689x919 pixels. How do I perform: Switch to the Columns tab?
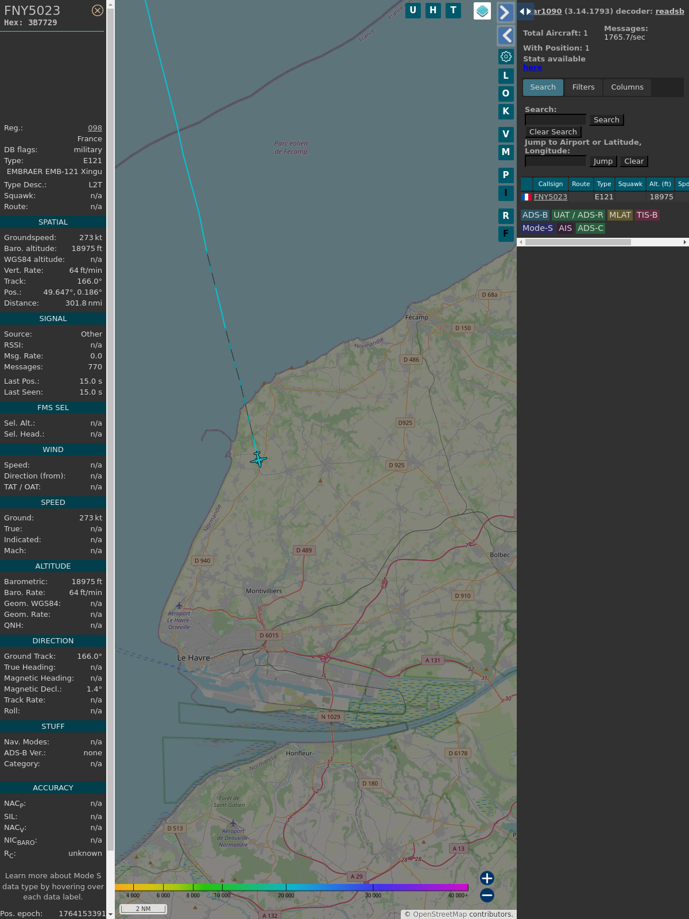(627, 87)
